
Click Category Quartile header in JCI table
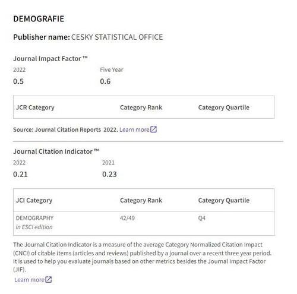point(224,200)
